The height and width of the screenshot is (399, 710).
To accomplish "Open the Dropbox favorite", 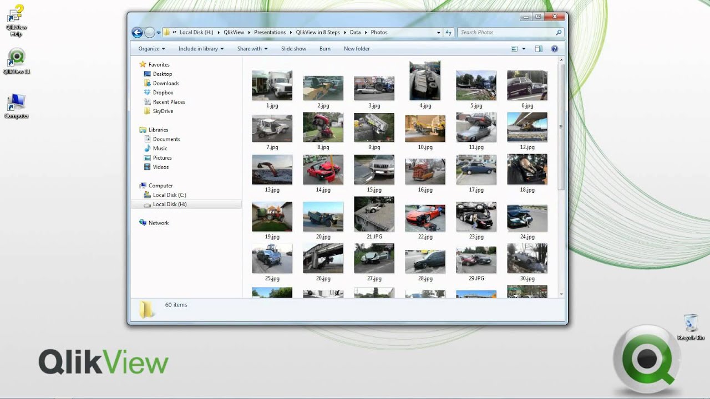I will [x=158, y=93].
